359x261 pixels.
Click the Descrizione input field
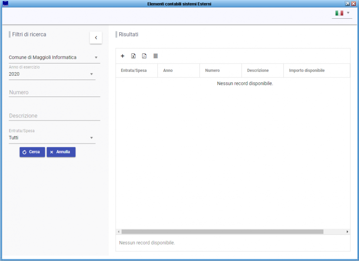[54, 116]
